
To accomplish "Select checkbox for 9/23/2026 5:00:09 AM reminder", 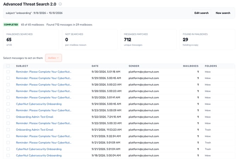I will [x=8, y=110].
